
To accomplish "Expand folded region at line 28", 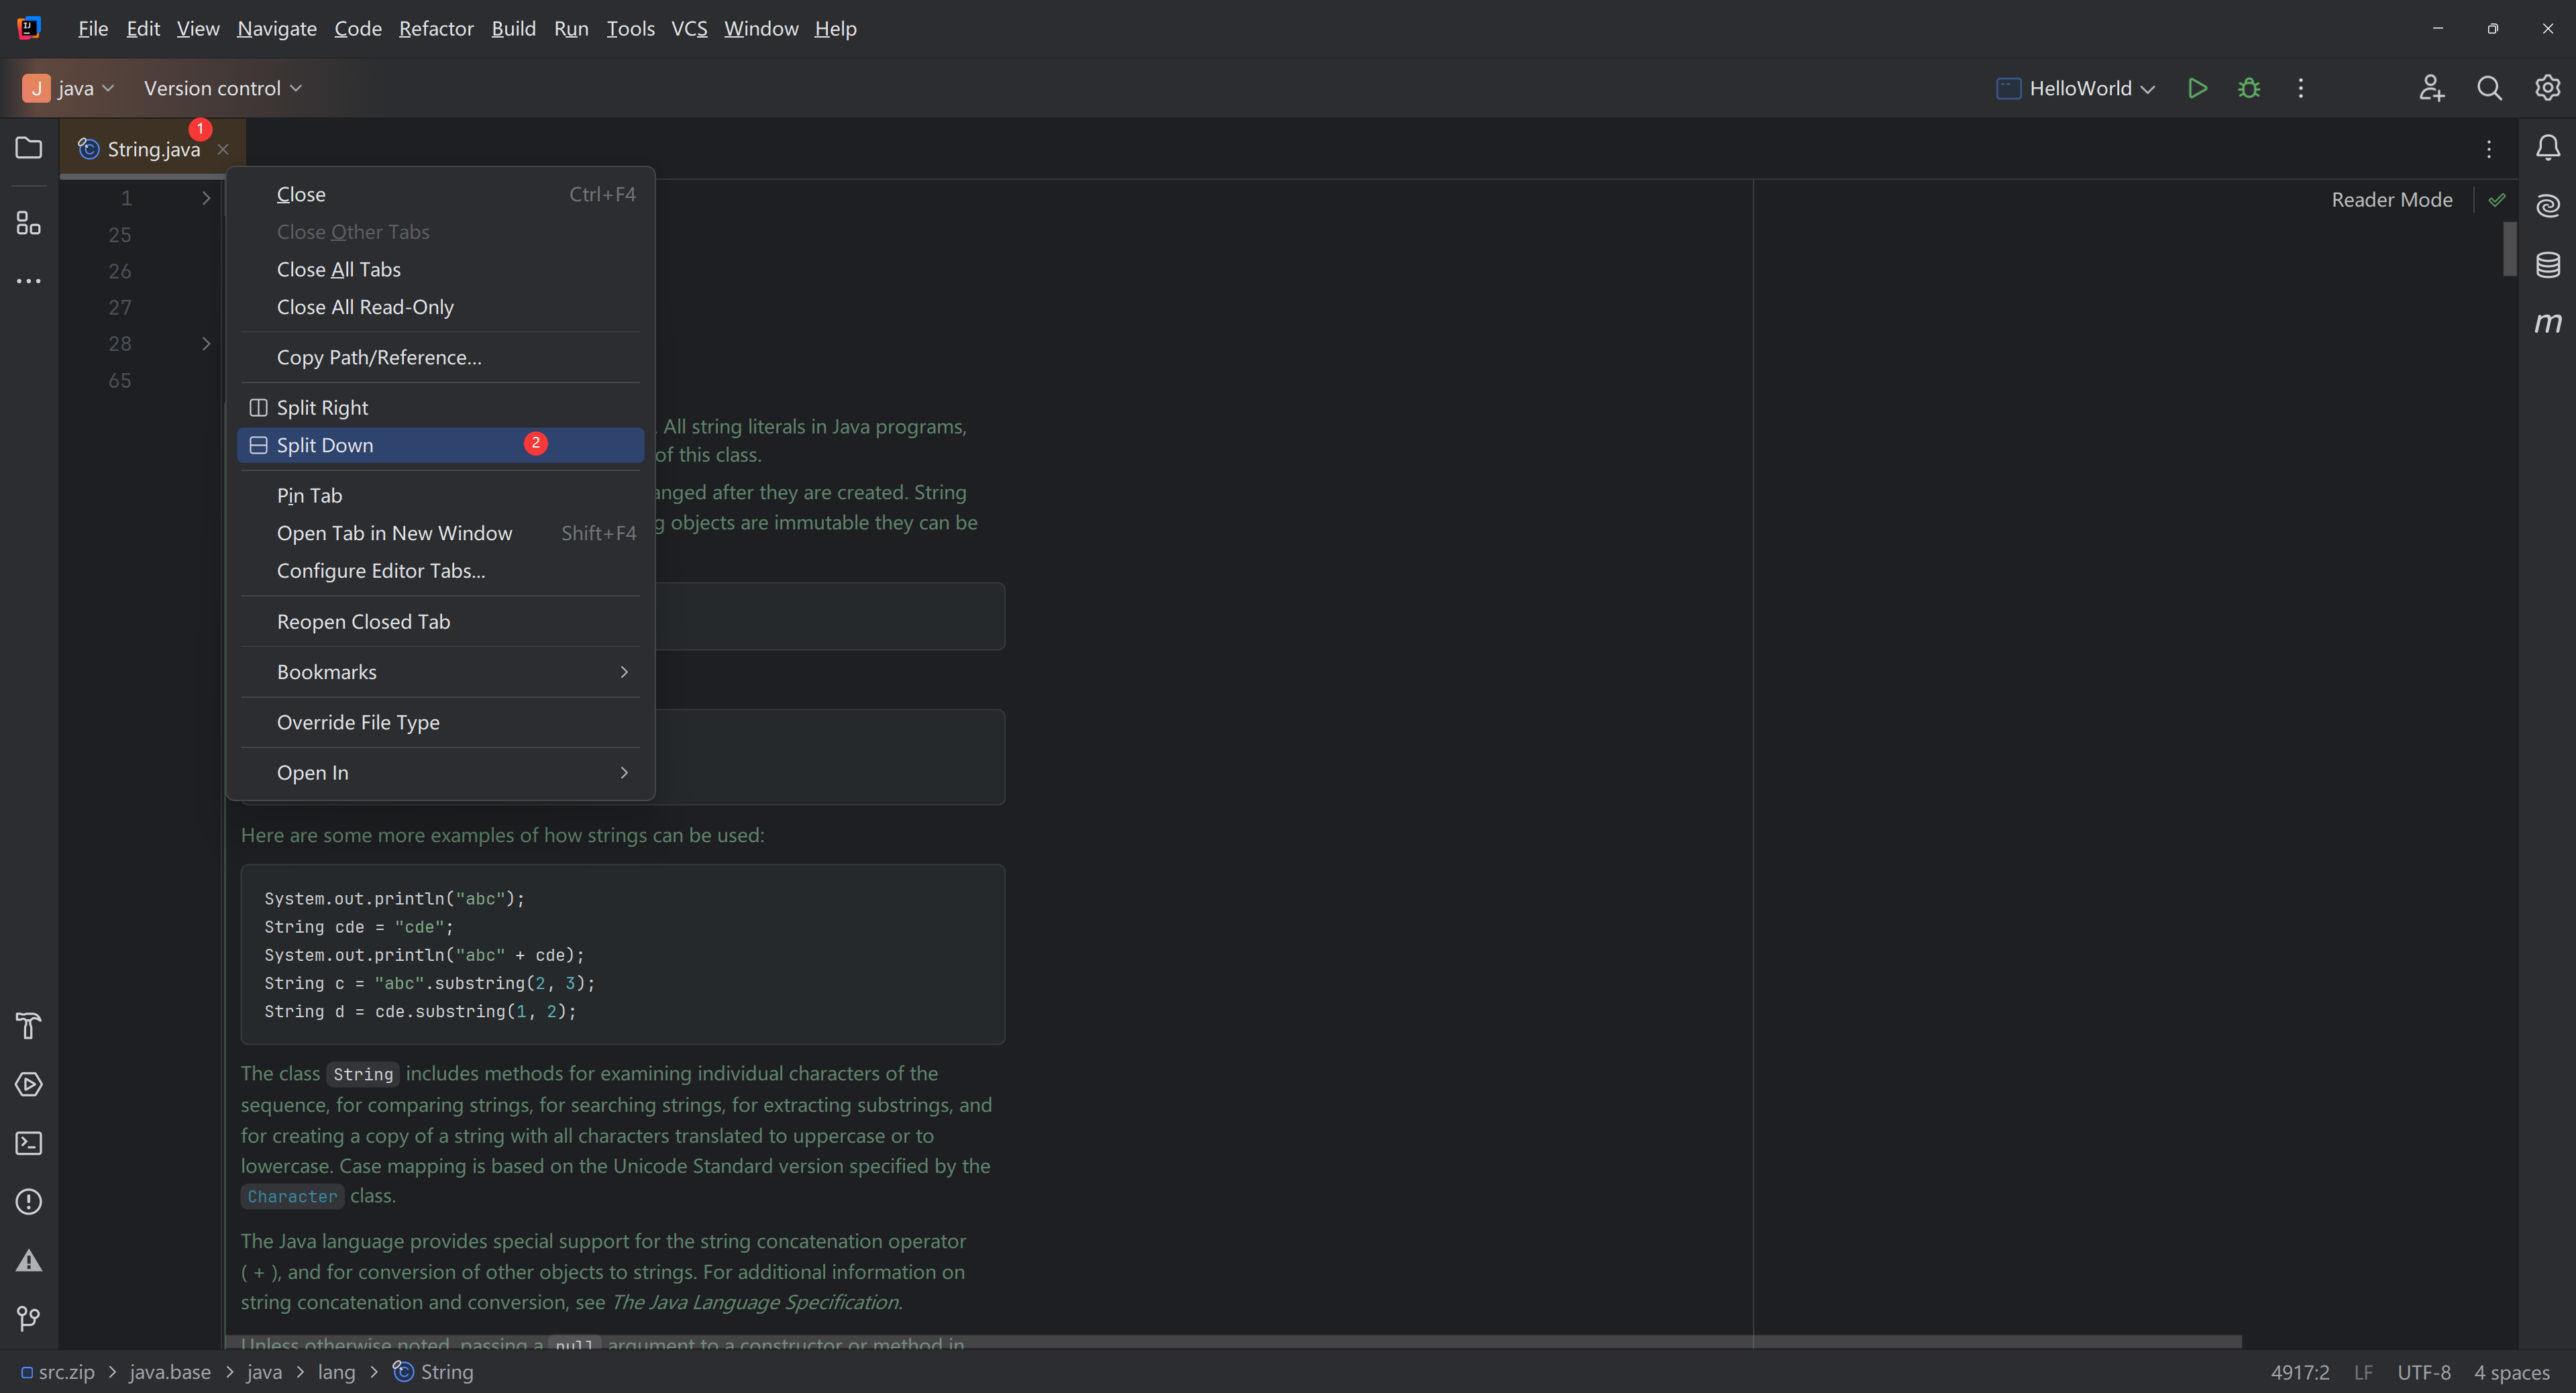I will pyautogui.click(x=206, y=344).
